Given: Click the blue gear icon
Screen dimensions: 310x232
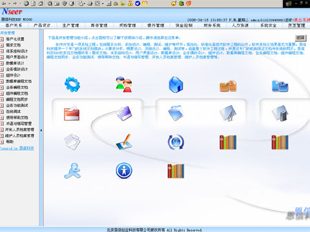Looking at the screenshot, I should coord(72,84).
